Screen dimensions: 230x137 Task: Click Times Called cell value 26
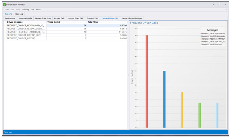pyautogui.click(x=67, y=26)
